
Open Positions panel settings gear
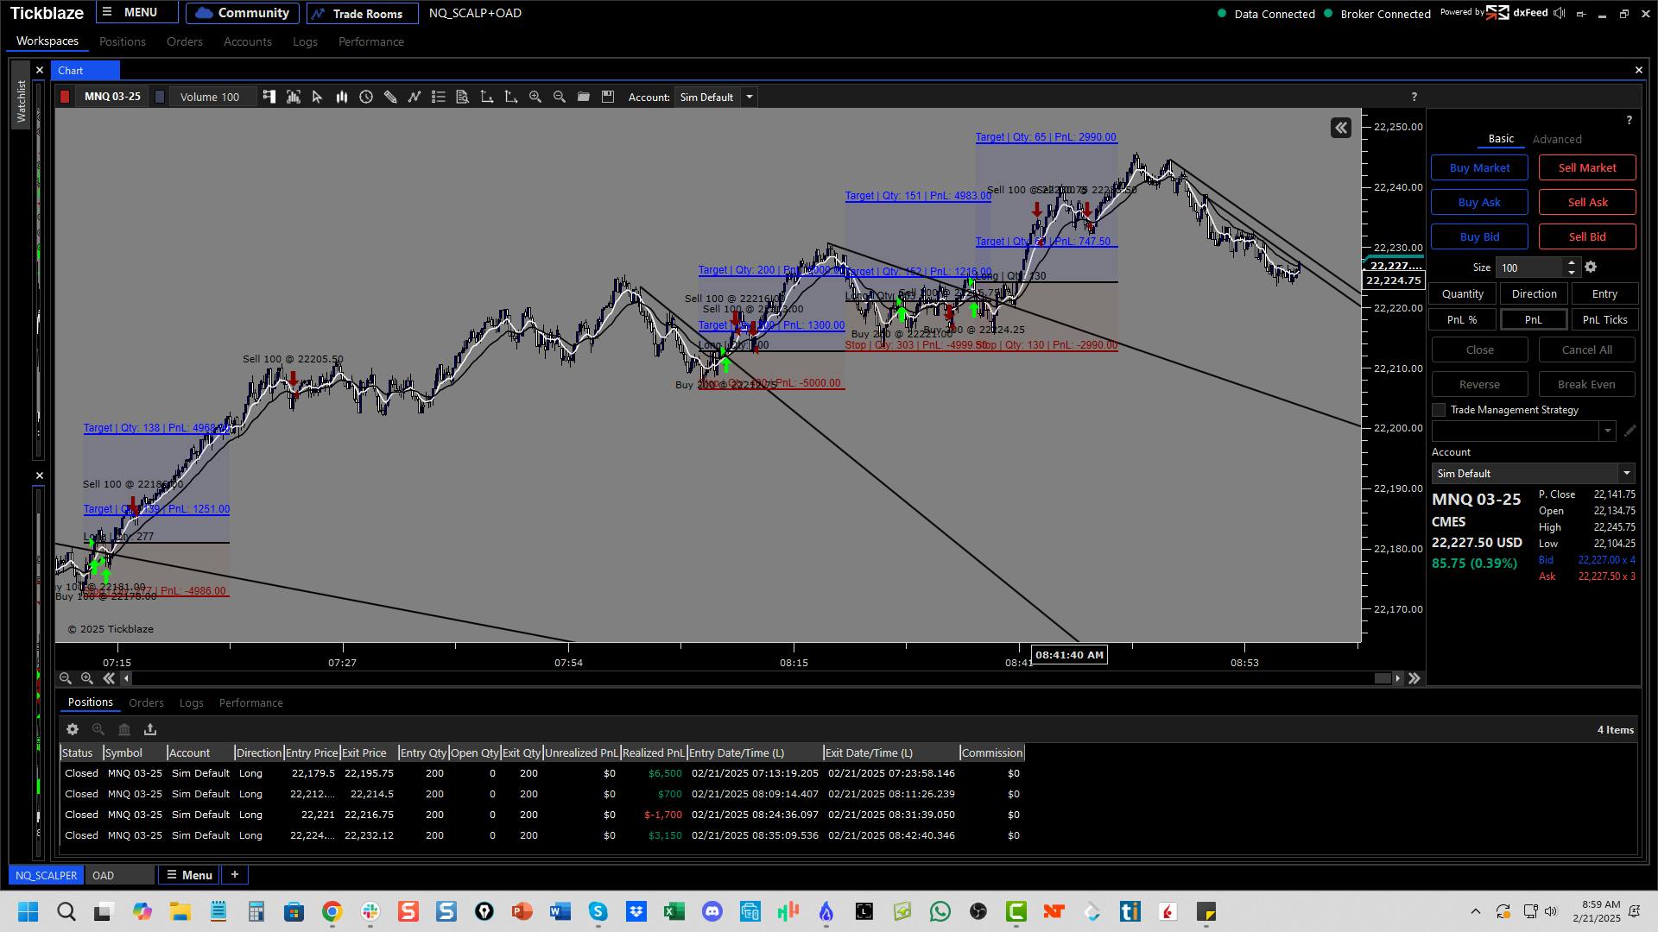point(73,729)
